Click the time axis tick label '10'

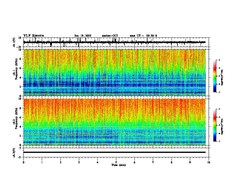[209, 162]
